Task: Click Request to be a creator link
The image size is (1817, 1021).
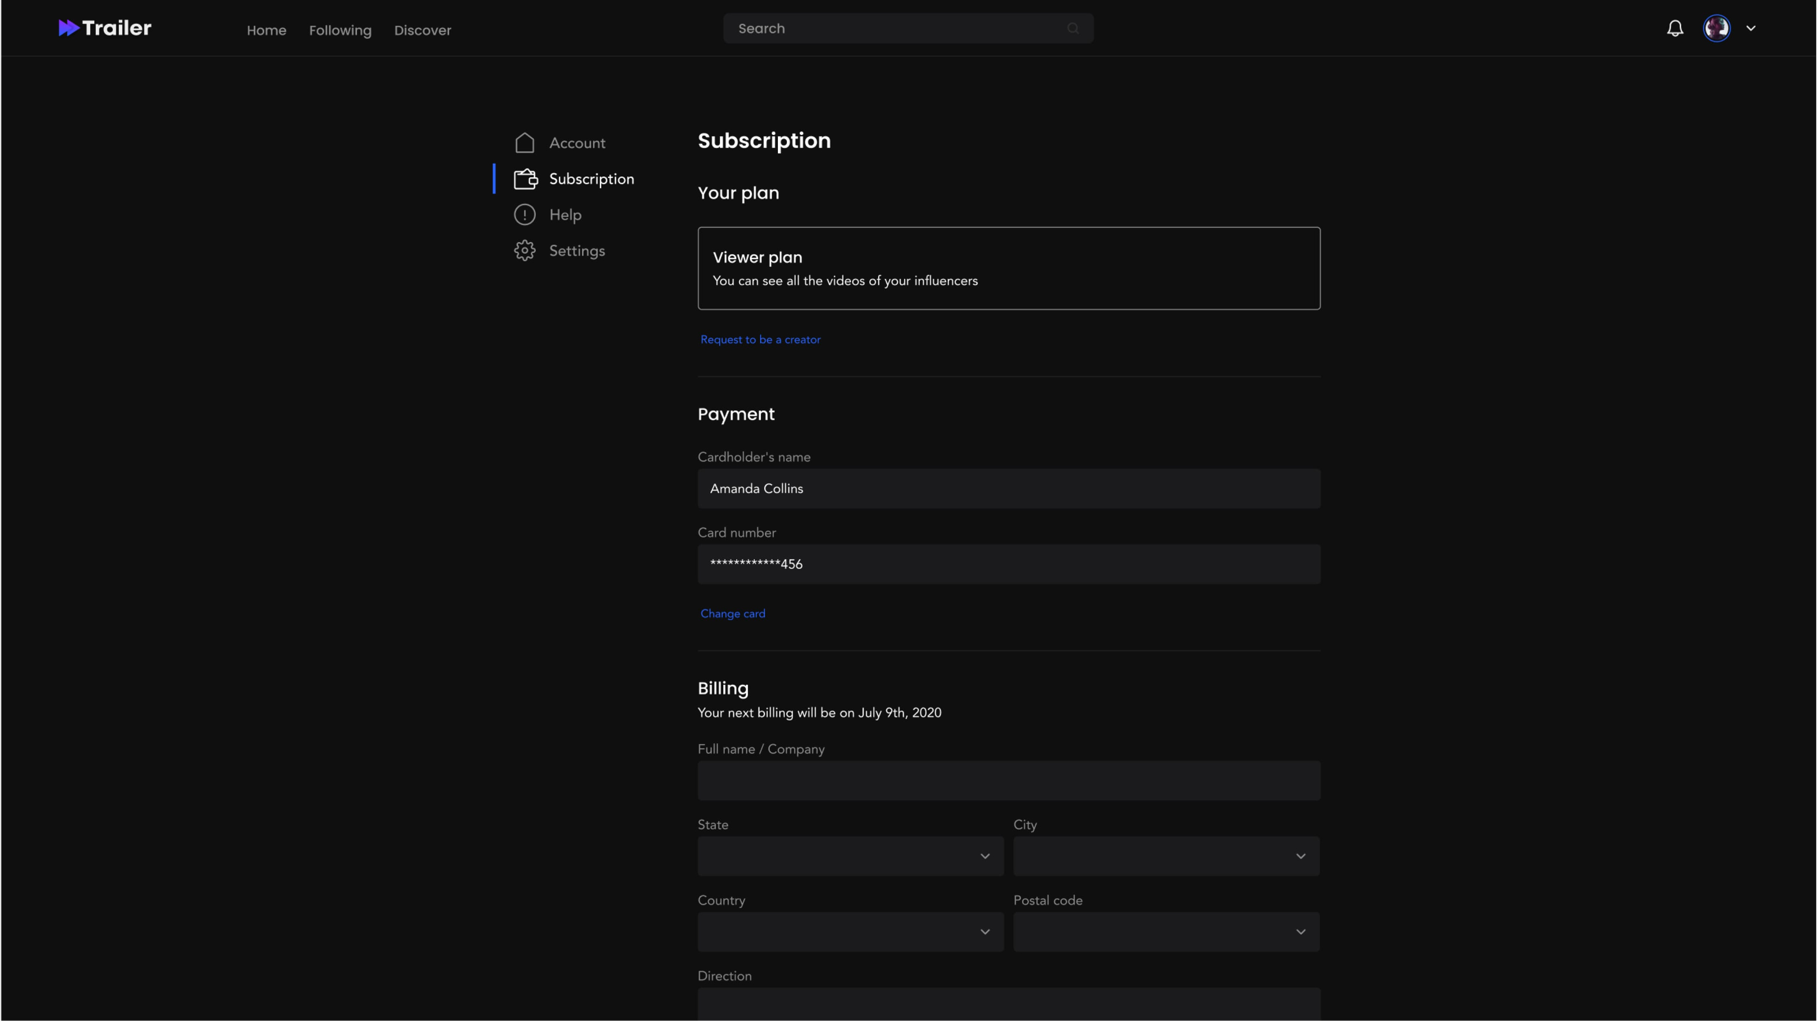Action: pos(759,339)
